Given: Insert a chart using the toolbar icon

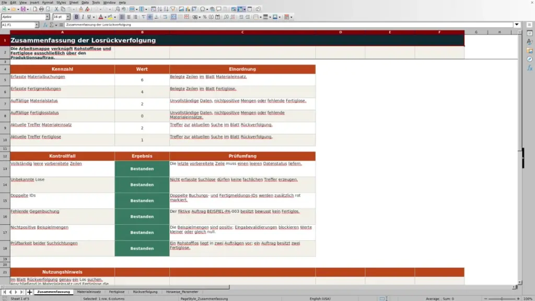Looking at the screenshot, I should pos(188,9).
